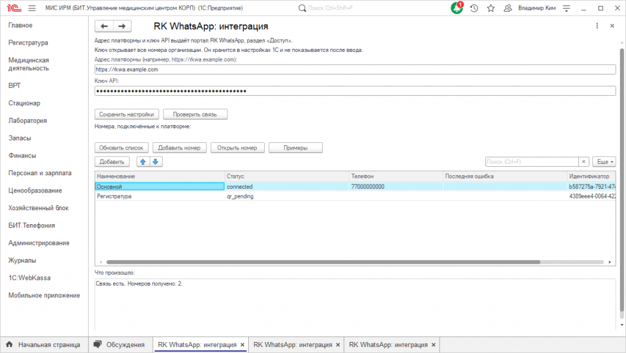Screen dimensions: 626x353
Task: Open the Лаборатория section
Action: [x=28, y=120]
